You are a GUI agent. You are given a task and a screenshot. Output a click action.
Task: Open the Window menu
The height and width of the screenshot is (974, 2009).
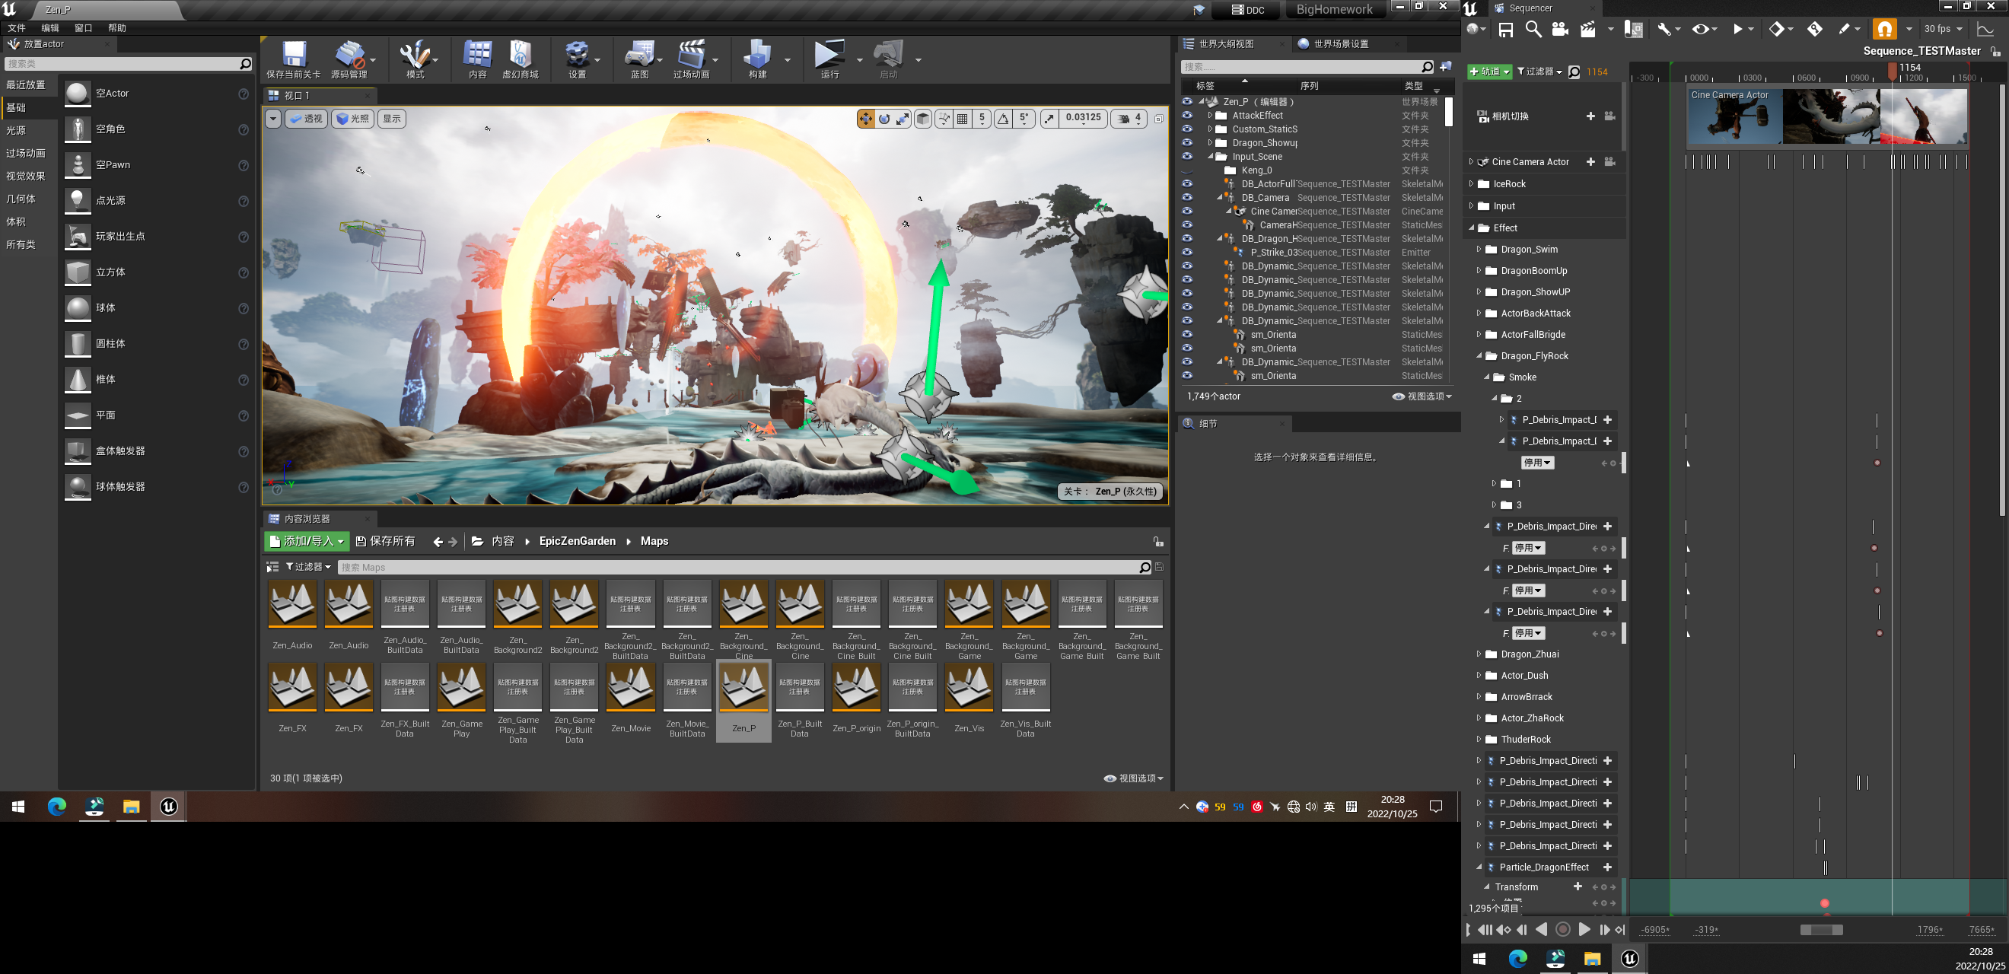pos(84,28)
